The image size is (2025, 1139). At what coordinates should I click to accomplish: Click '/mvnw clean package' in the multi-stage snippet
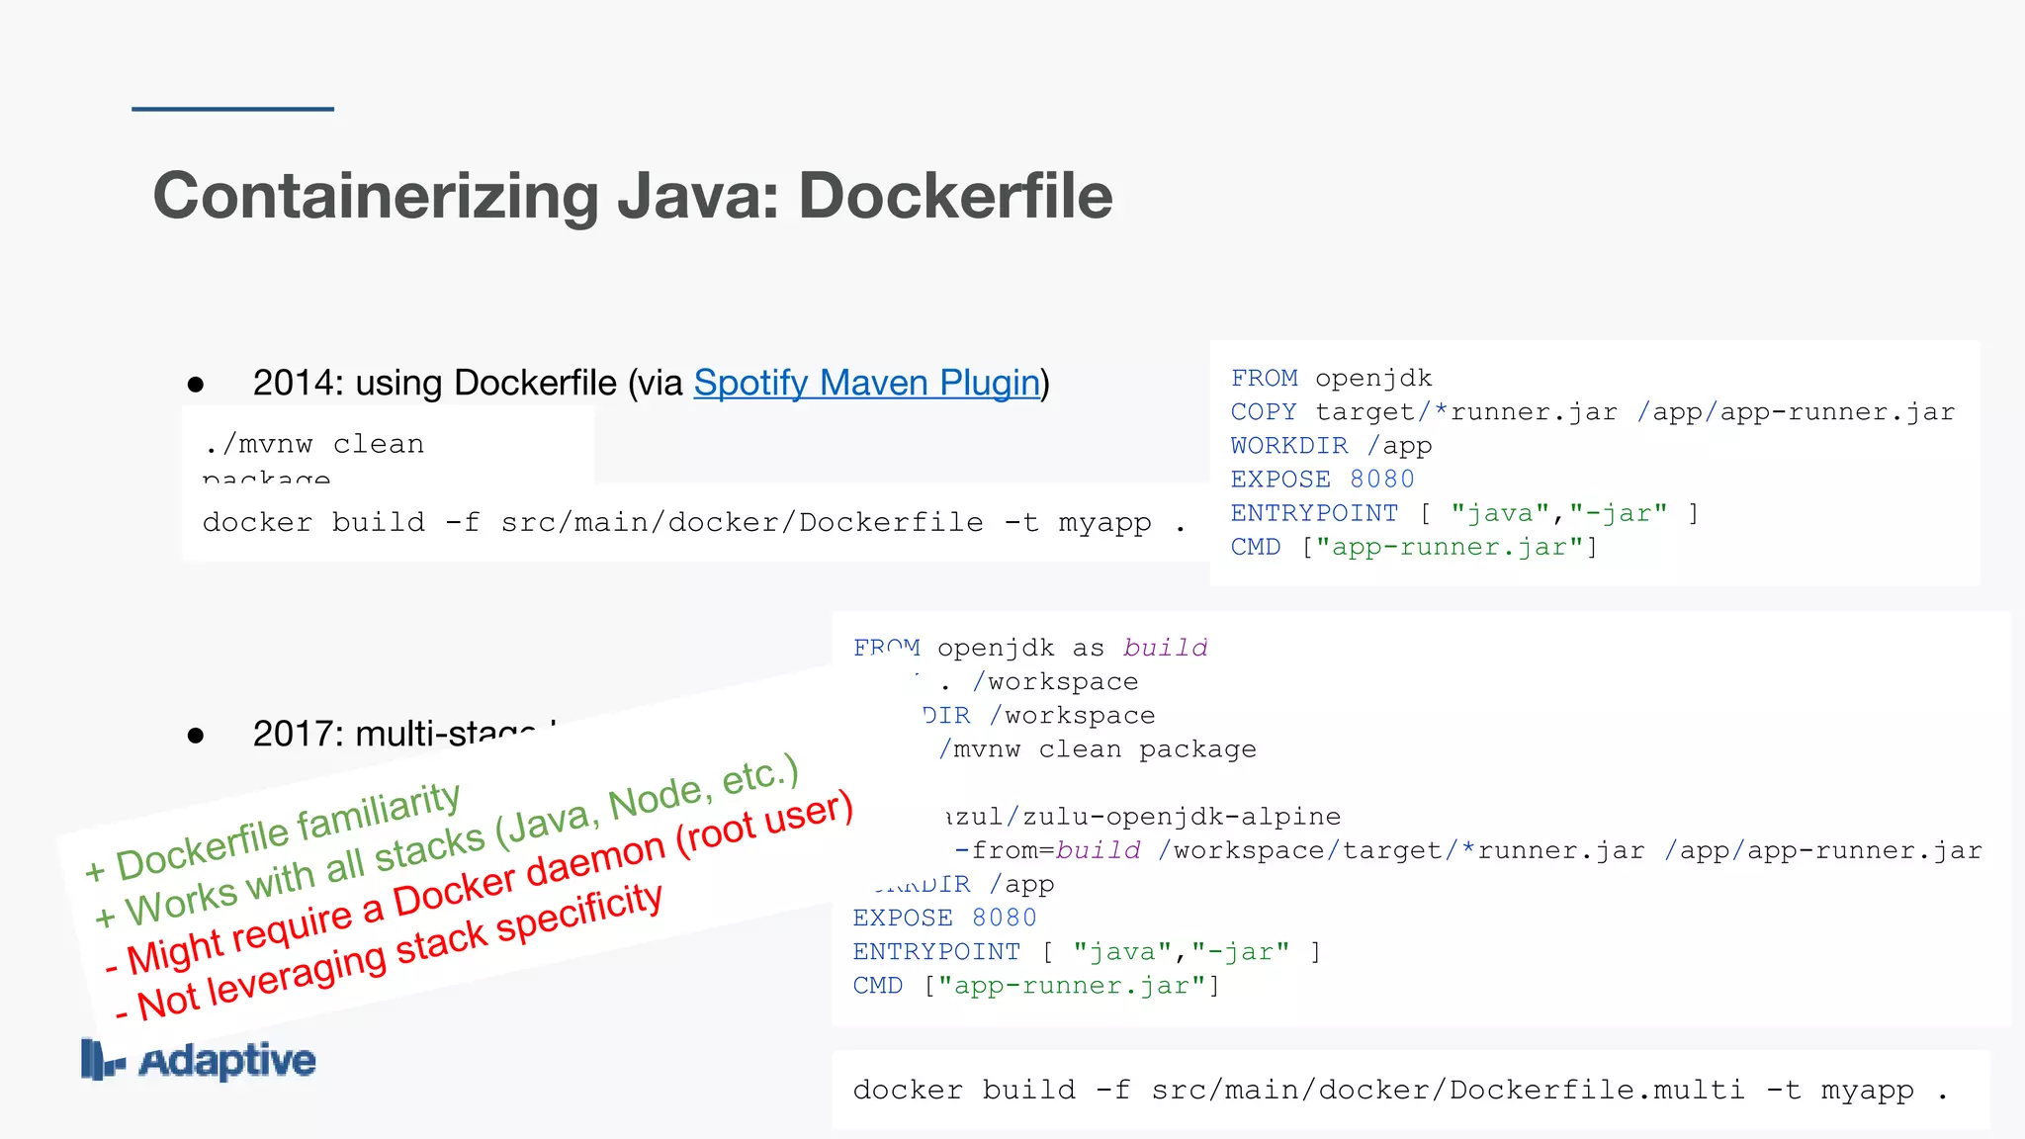click(x=1098, y=749)
